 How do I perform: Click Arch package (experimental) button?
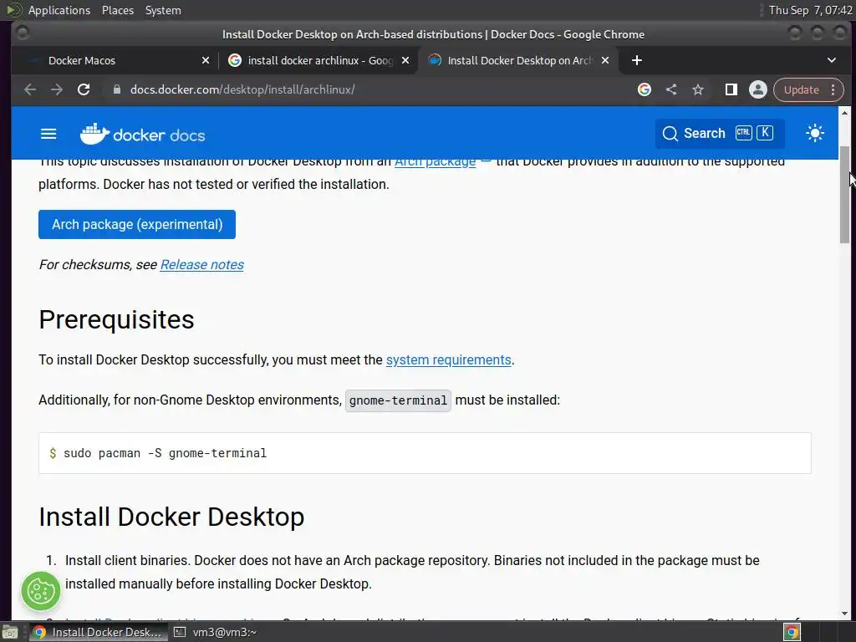coord(137,224)
